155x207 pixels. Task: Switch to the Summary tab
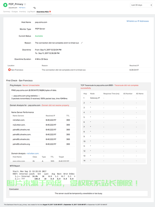click(7, 12)
